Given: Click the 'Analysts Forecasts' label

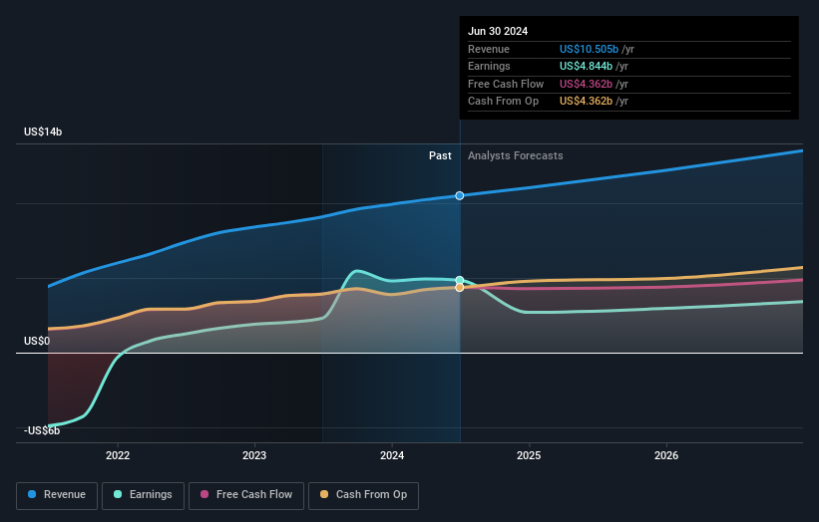Looking at the screenshot, I should 516,155.
